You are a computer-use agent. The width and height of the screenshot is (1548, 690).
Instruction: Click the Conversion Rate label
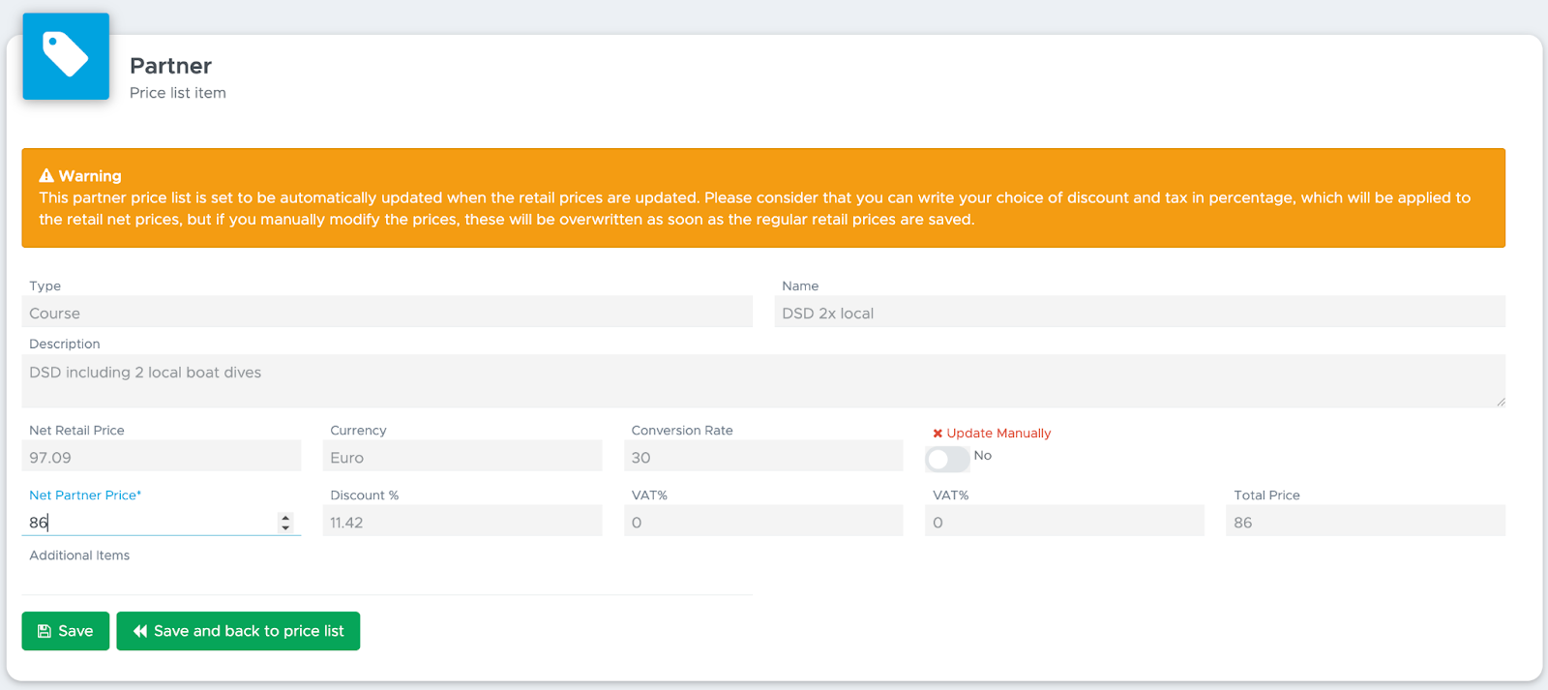point(682,431)
